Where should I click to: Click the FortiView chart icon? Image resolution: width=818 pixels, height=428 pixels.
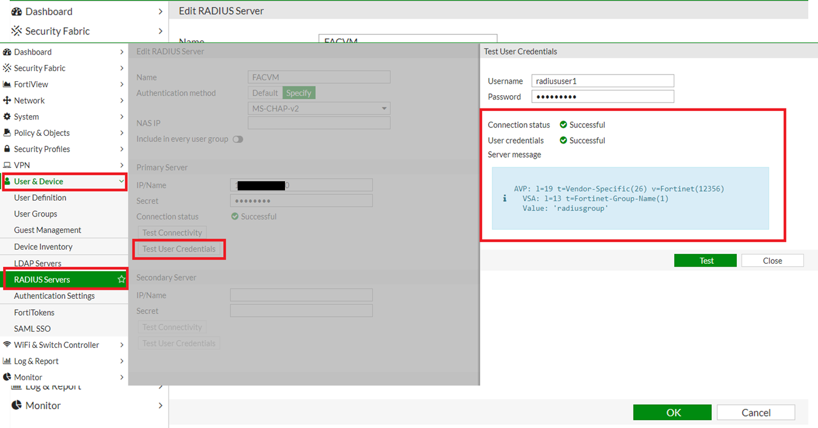pyautogui.click(x=7, y=84)
